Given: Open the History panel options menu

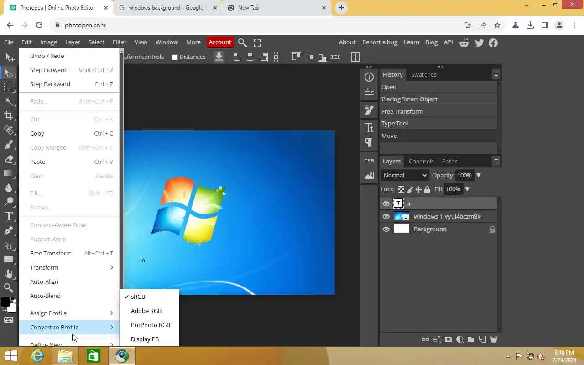Looking at the screenshot, I should (x=496, y=74).
